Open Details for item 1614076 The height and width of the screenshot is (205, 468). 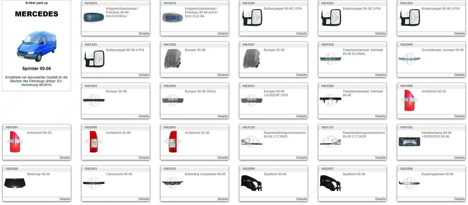(144, 34)
